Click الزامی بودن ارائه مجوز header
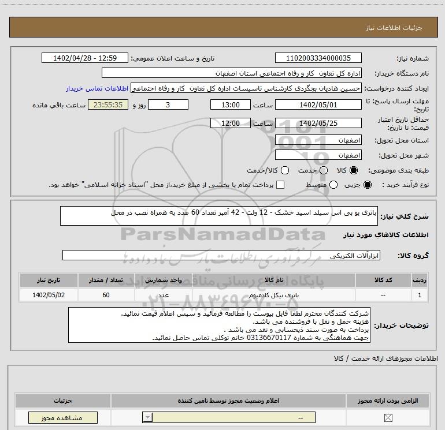 coord(388,401)
